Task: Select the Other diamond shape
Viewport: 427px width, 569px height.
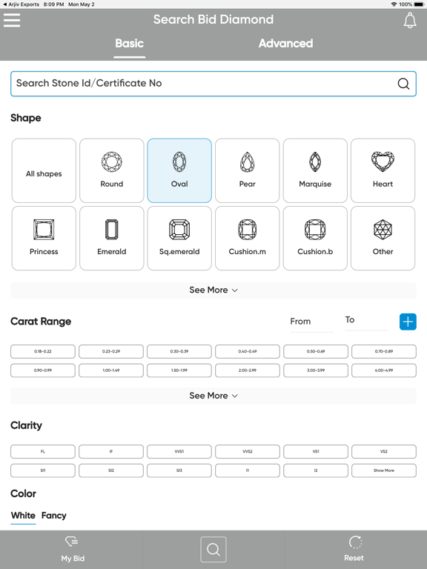Action: 383,239
